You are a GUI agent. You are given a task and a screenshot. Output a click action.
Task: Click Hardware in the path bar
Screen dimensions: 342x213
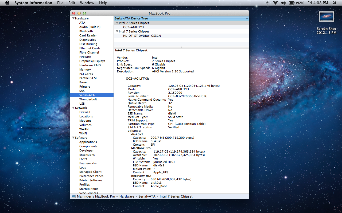pyautogui.click(x=127, y=196)
